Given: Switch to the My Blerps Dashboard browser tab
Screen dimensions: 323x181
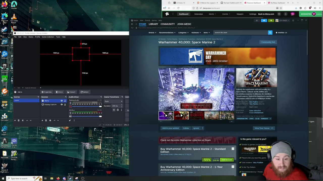Looking at the screenshot, I should pyautogui.click(x=278, y=3).
